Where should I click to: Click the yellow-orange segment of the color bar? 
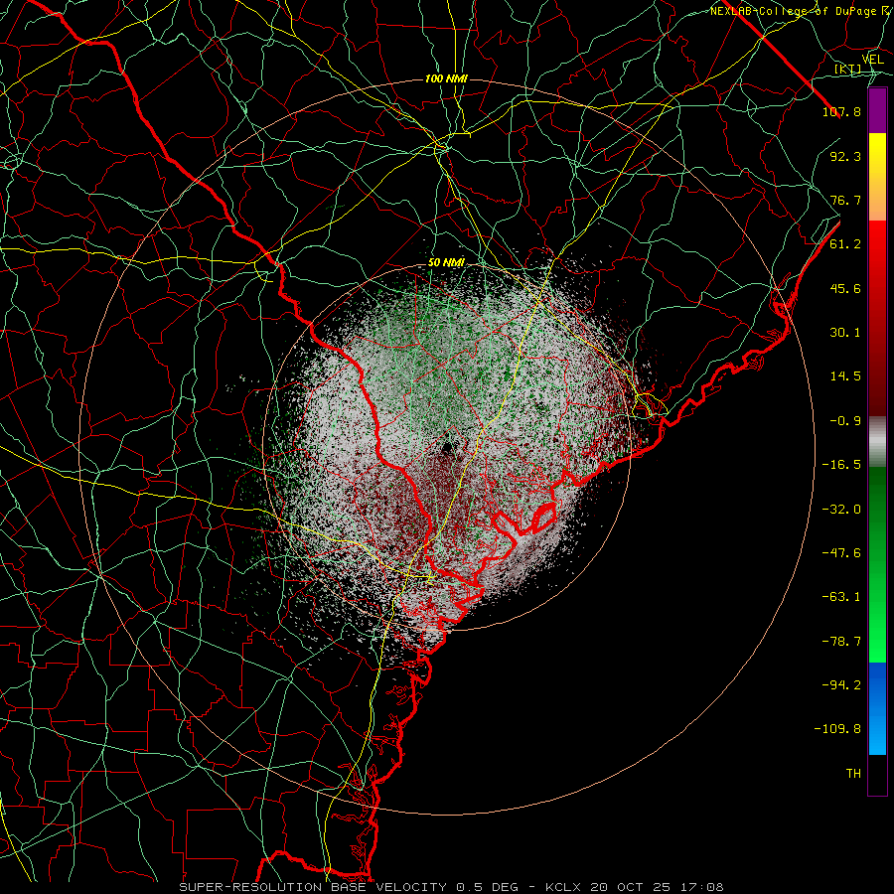tap(877, 177)
